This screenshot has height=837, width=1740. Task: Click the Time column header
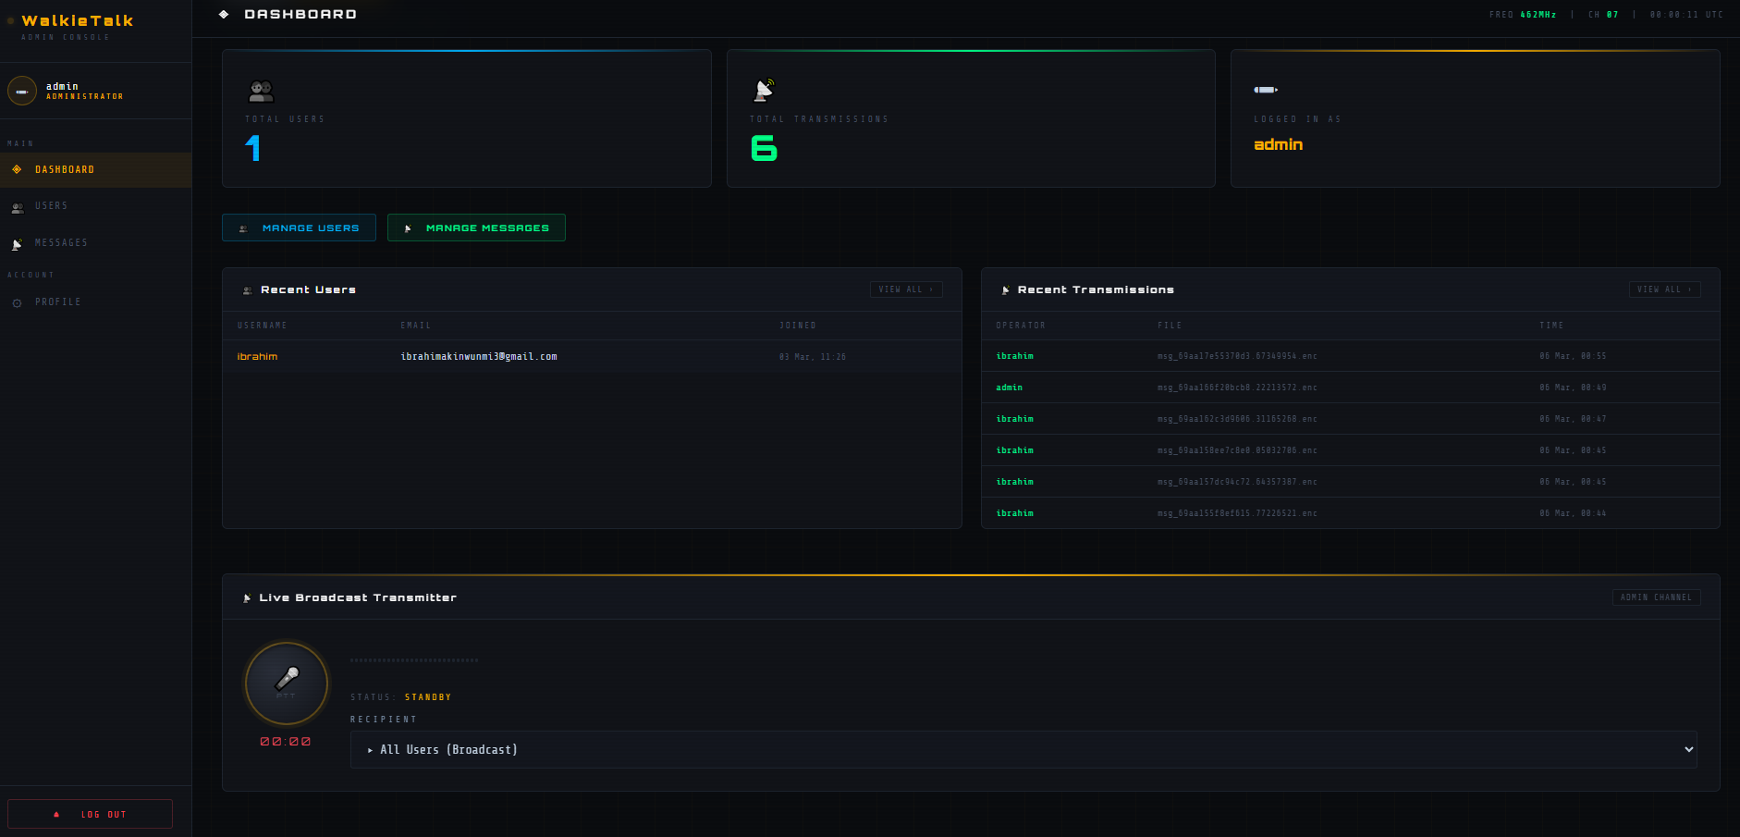1551,326
